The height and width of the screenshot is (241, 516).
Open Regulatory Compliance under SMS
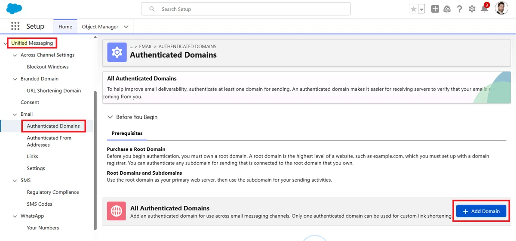pyautogui.click(x=53, y=192)
